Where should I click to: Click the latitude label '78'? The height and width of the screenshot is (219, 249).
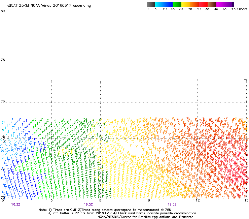pos(3,60)
